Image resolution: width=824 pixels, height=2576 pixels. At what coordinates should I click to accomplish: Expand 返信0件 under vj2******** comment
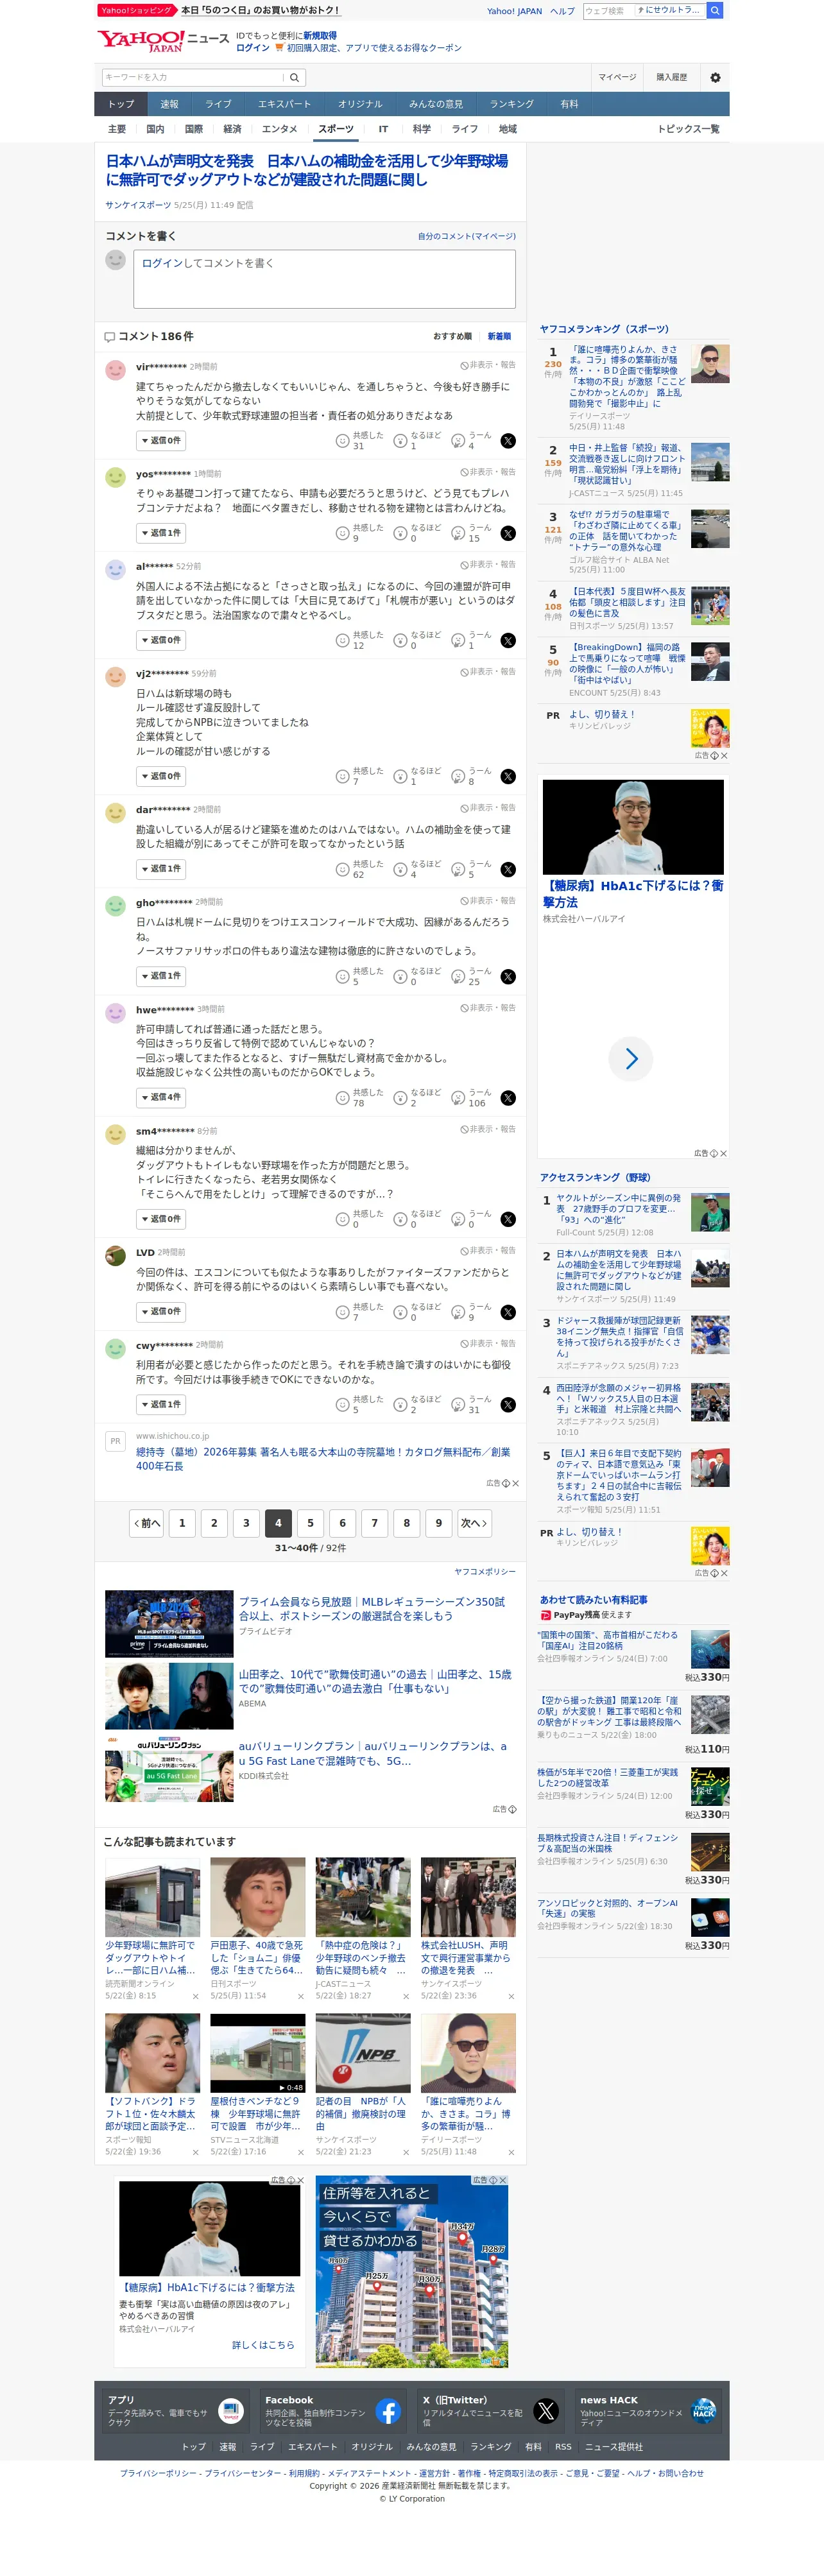coord(161,777)
